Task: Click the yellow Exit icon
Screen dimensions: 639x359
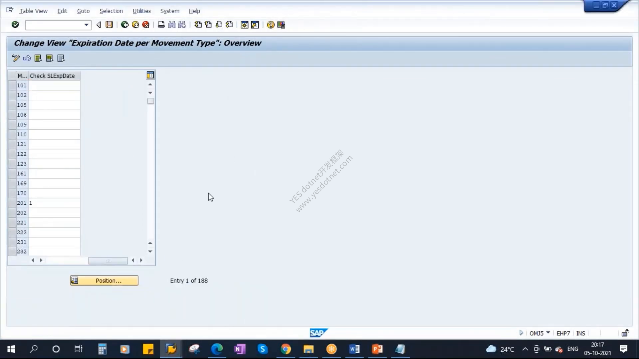Action: [x=135, y=25]
